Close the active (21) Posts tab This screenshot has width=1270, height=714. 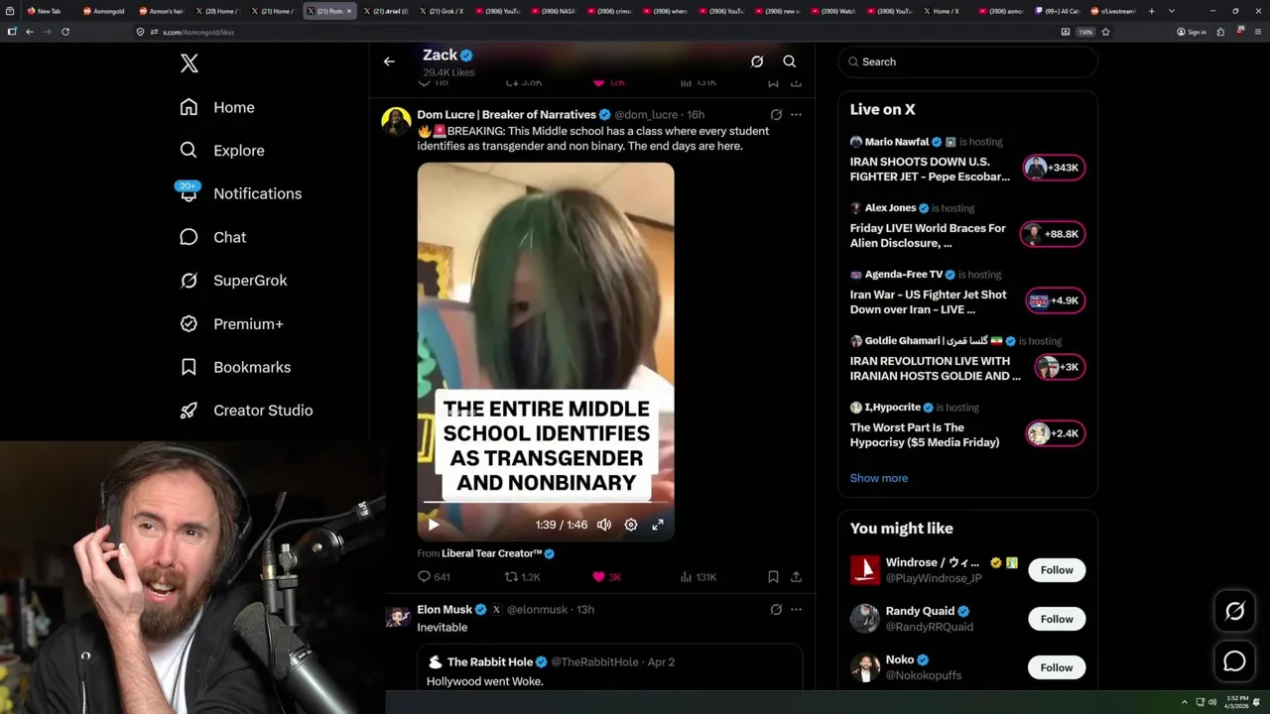point(349,11)
